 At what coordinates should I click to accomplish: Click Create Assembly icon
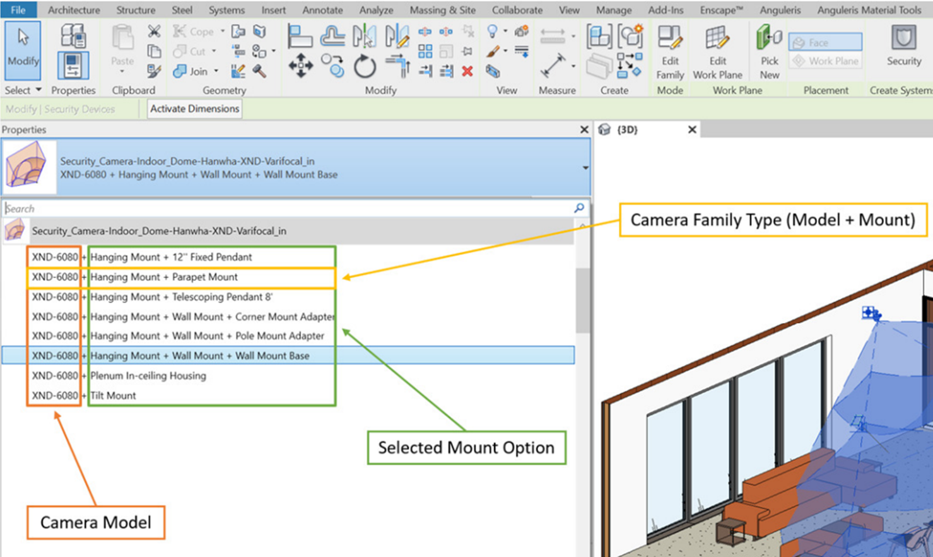tap(599, 37)
